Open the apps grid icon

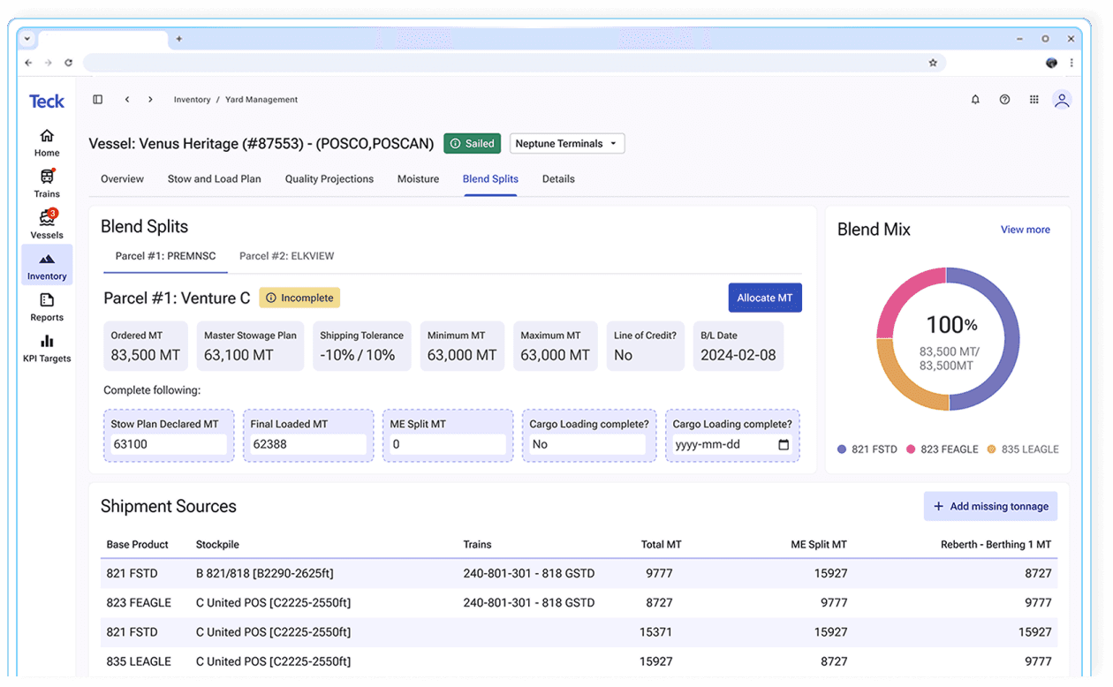pyautogui.click(x=1033, y=100)
